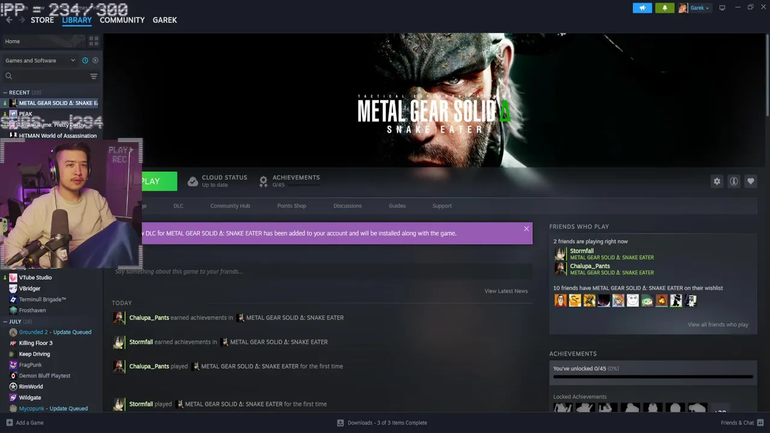Image resolution: width=770 pixels, height=433 pixels.
Task: Select RimWorld in the sidebar
Action: [x=31, y=387]
